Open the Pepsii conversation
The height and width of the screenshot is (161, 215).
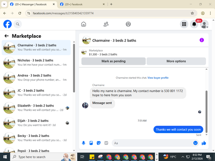point(36,150)
